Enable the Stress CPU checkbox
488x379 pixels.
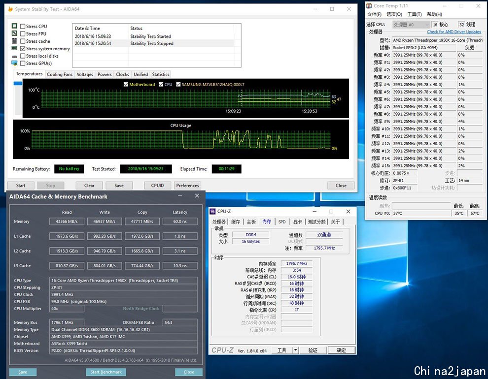23,27
